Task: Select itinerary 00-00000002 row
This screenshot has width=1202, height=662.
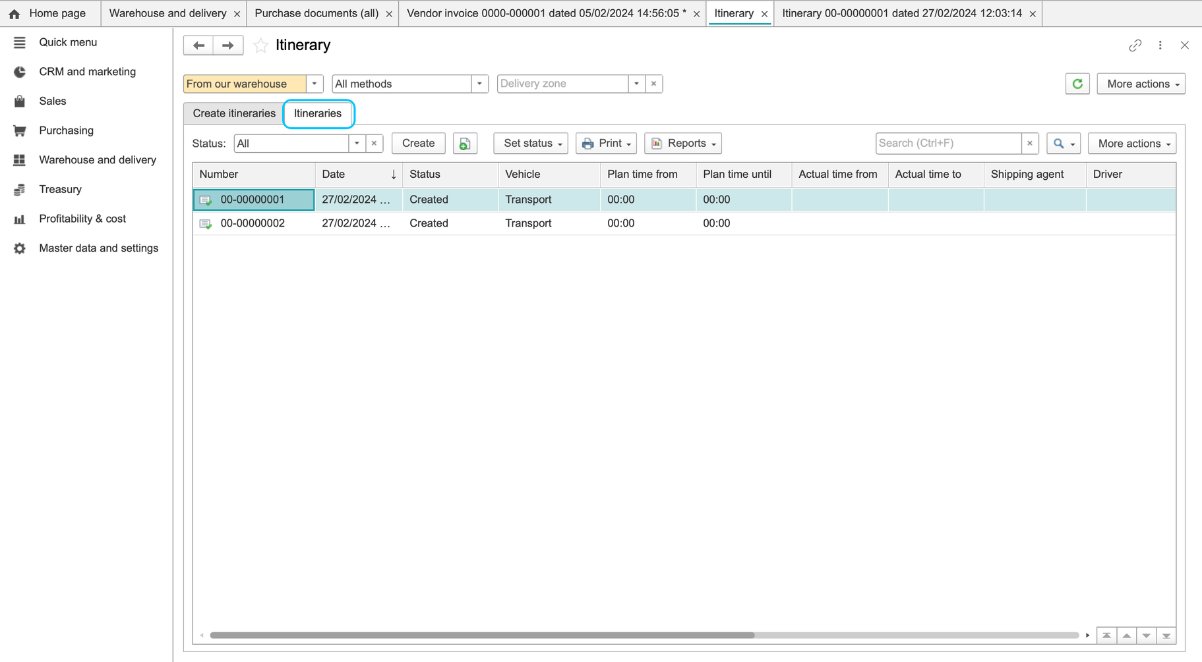Action: (684, 223)
